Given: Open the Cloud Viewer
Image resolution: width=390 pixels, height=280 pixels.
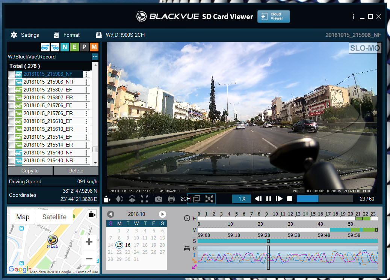Looking at the screenshot, I should tap(274, 16).
